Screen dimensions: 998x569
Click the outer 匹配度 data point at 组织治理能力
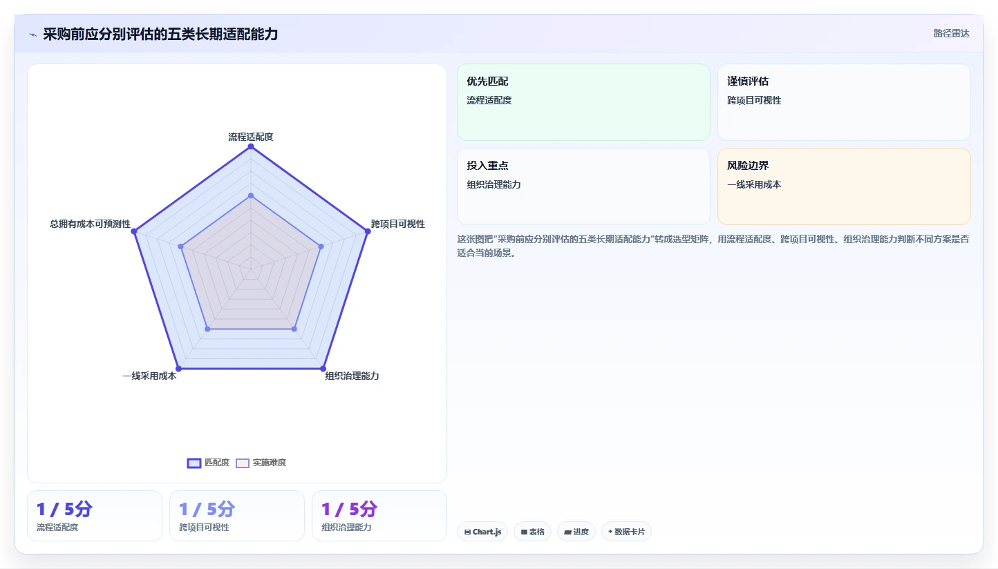(x=323, y=368)
